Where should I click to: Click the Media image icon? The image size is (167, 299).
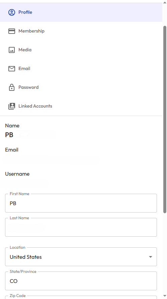tap(12, 50)
